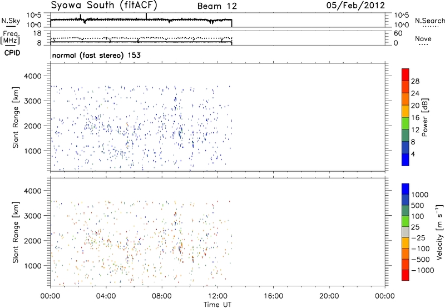445x308 pixels.
Task: Click the 20:00 time tick label
Action: [329, 296]
